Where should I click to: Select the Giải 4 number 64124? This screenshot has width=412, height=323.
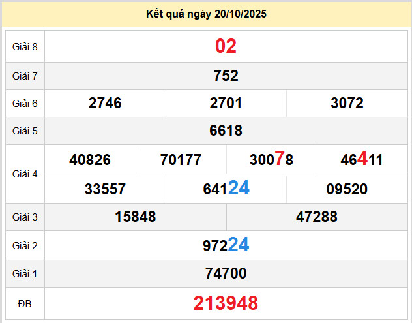(x=226, y=189)
